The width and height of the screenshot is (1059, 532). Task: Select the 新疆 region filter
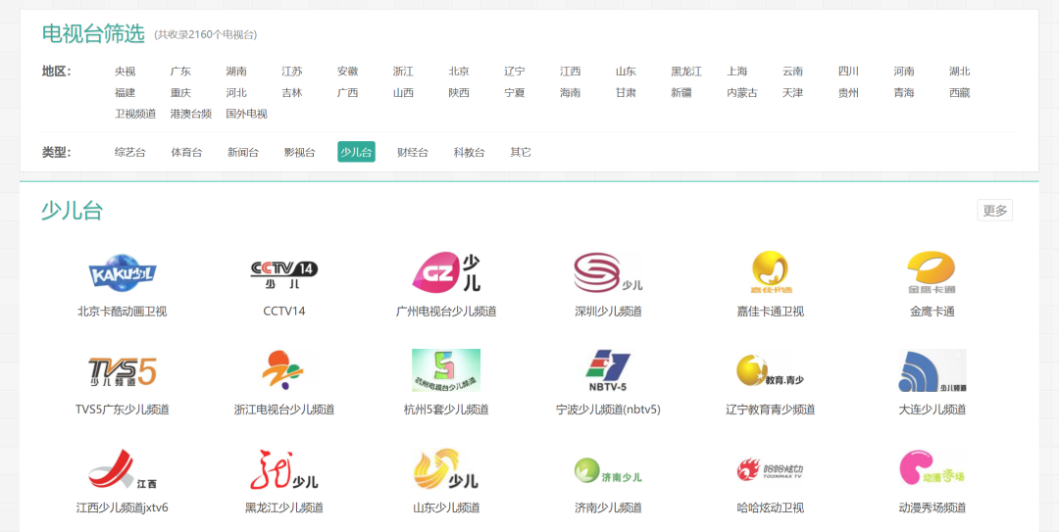(x=681, y=93)
